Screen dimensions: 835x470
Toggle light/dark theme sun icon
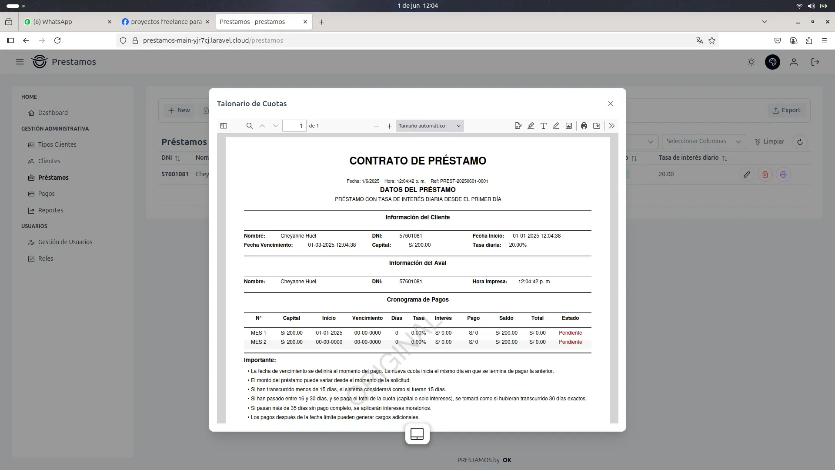(x=751, y=62)
